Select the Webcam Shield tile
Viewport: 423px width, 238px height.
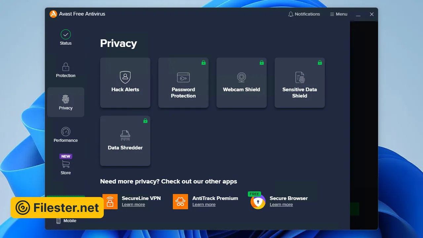pyautogui.click(x=242, y=83)
